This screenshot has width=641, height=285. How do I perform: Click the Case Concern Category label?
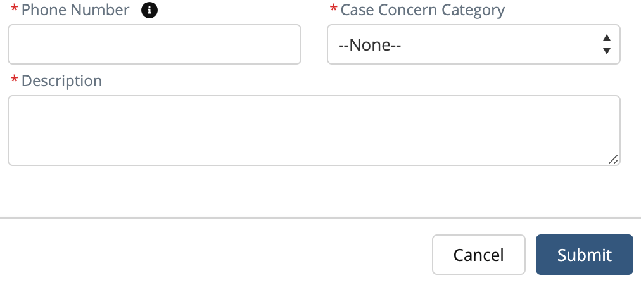pos(422,10)
